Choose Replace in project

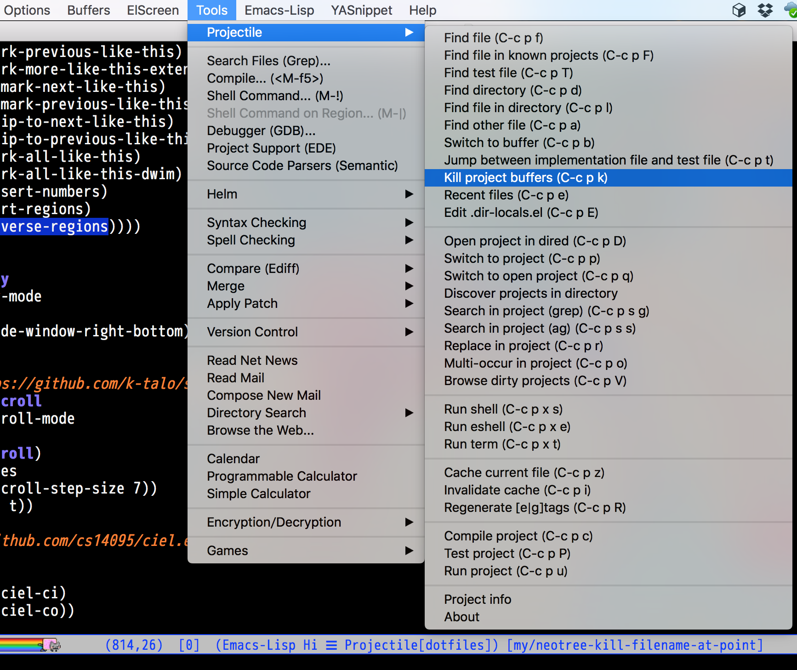coord(609,346)
